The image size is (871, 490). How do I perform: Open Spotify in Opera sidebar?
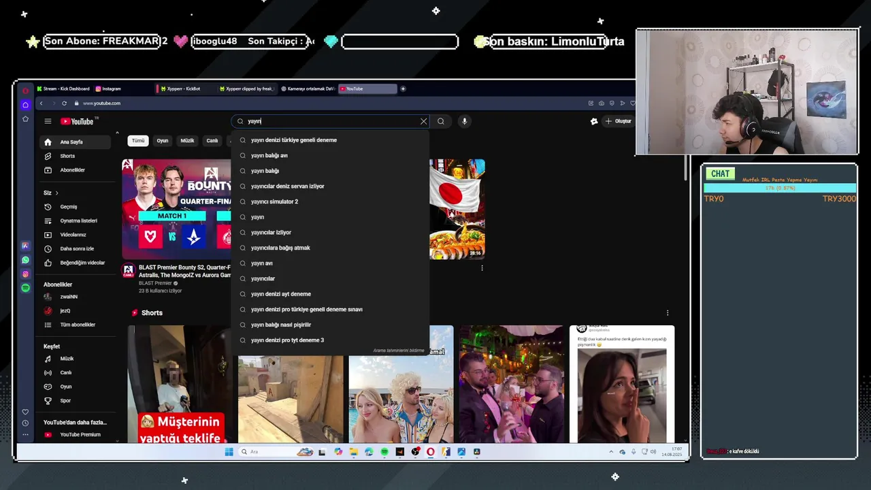pyautogui.click(x=25, y=288)
